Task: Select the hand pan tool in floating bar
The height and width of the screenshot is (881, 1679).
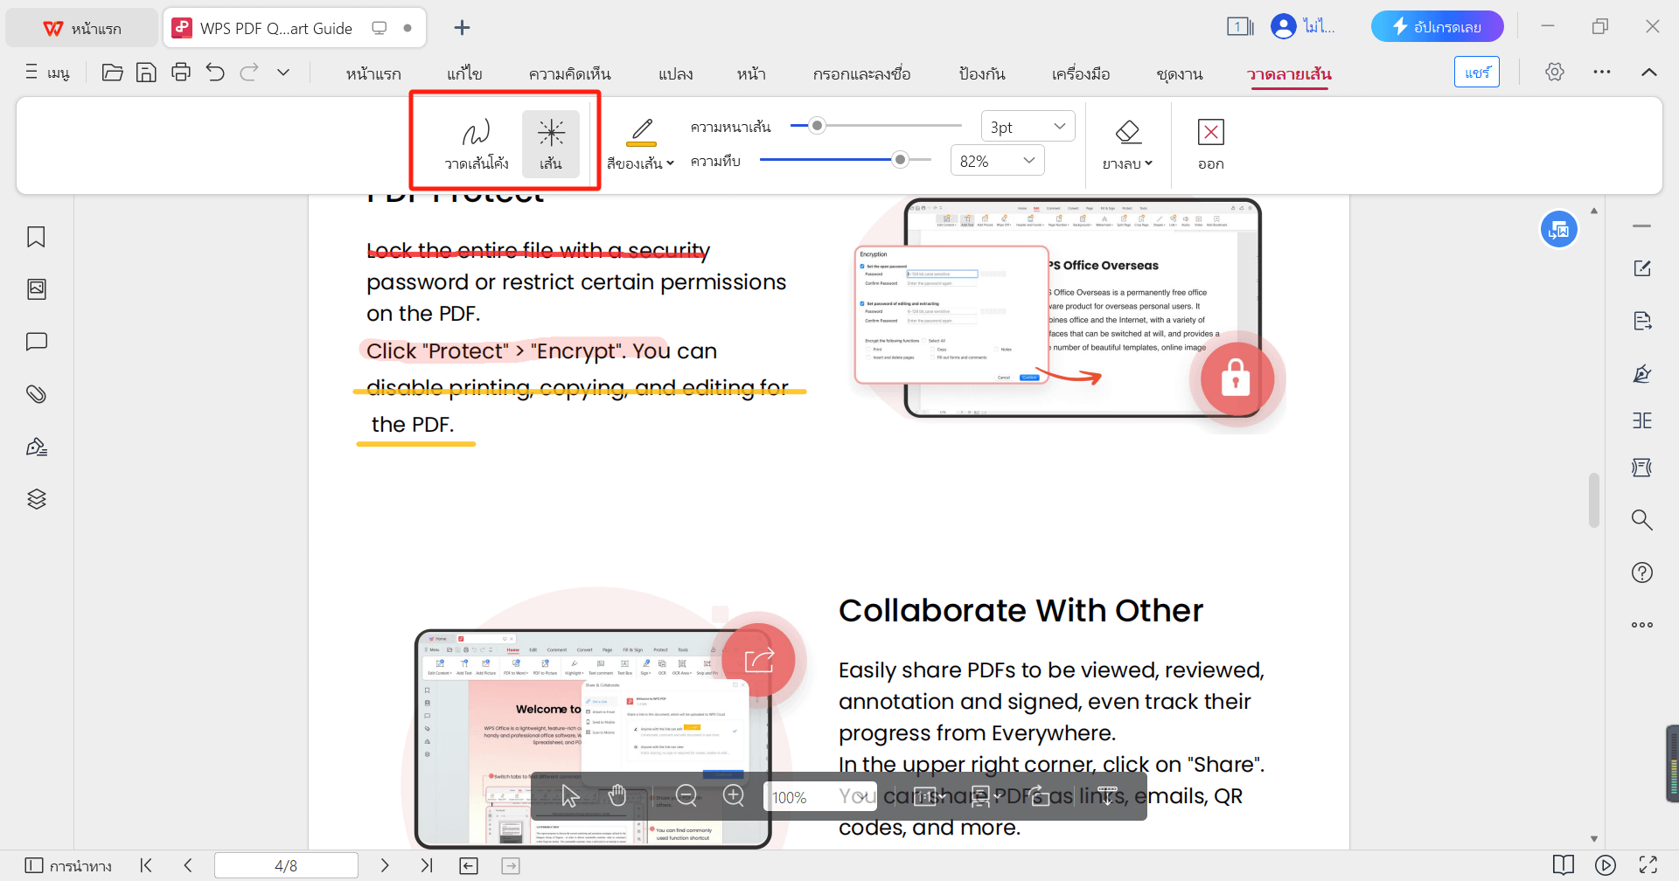Action: (617, 795)
